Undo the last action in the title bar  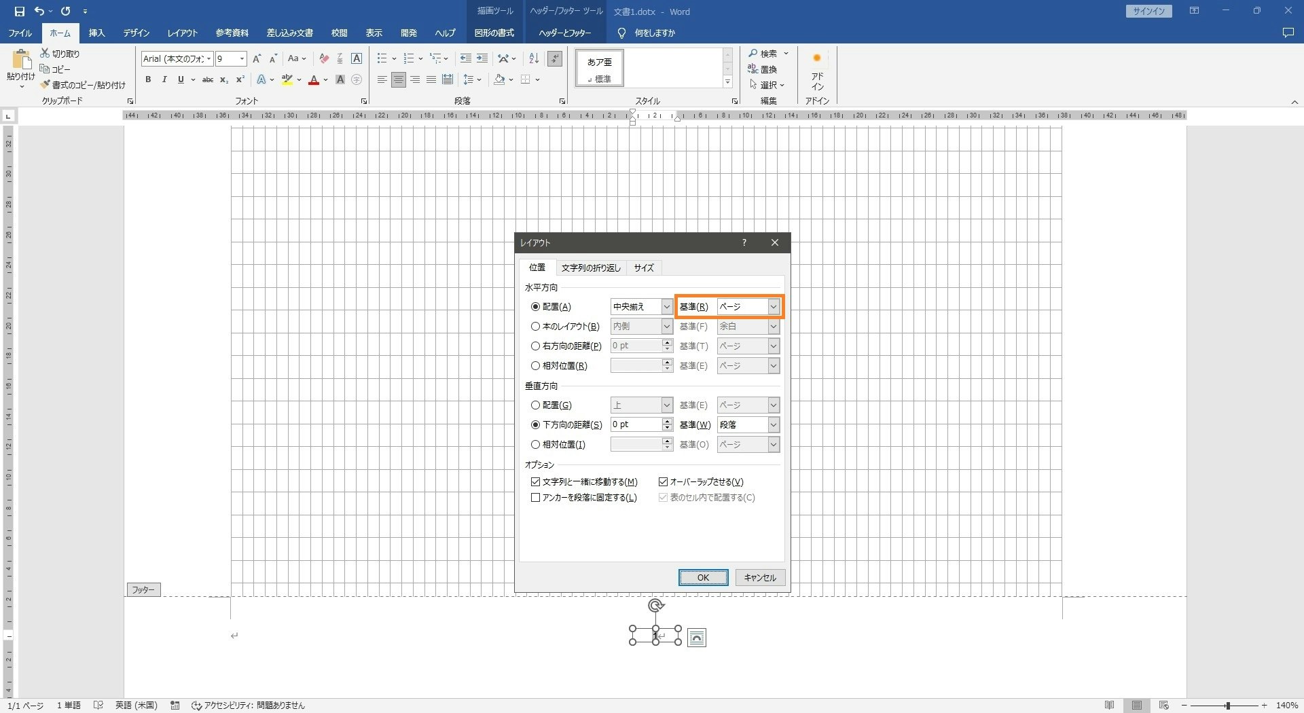39,11
